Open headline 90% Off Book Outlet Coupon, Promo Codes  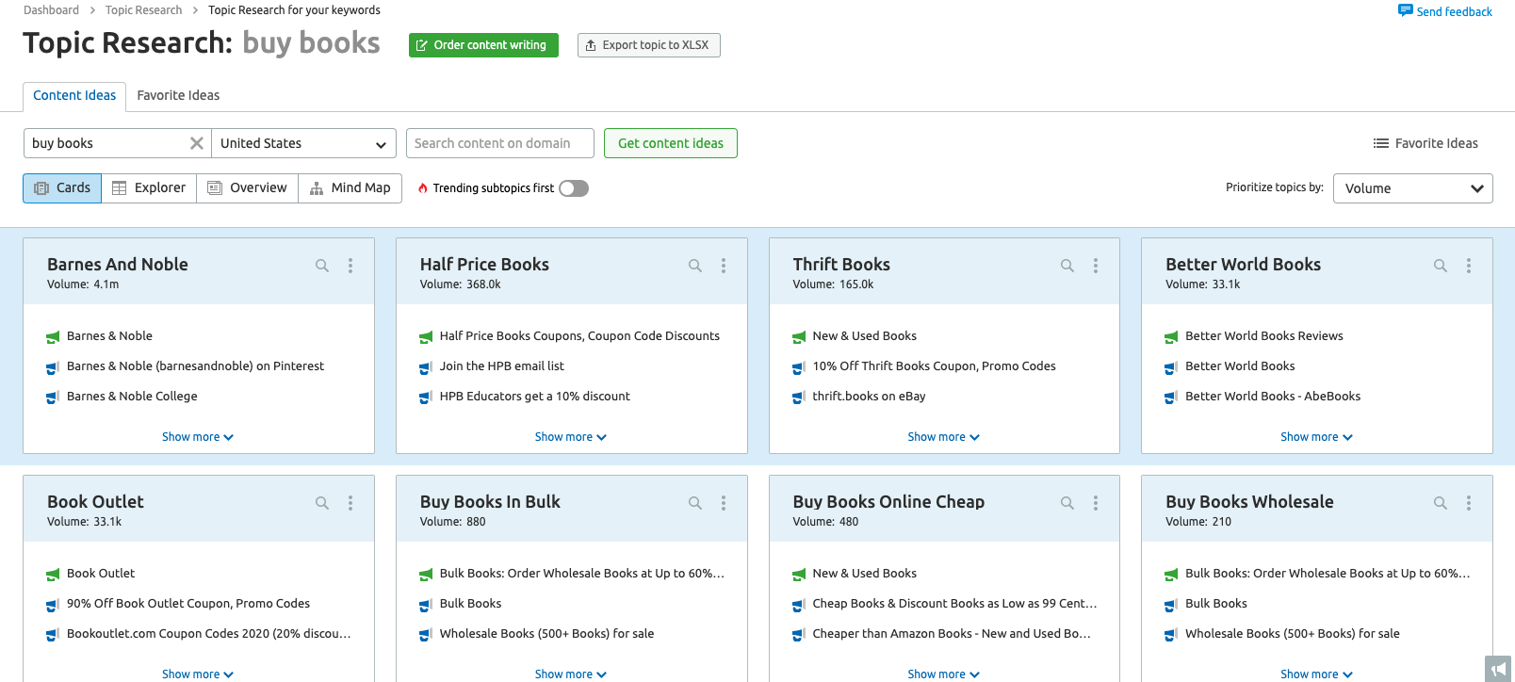[188, 604]
